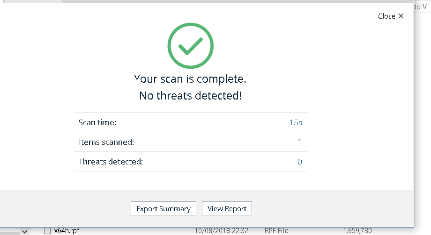Export the scan summary

(x=163, y=208)
